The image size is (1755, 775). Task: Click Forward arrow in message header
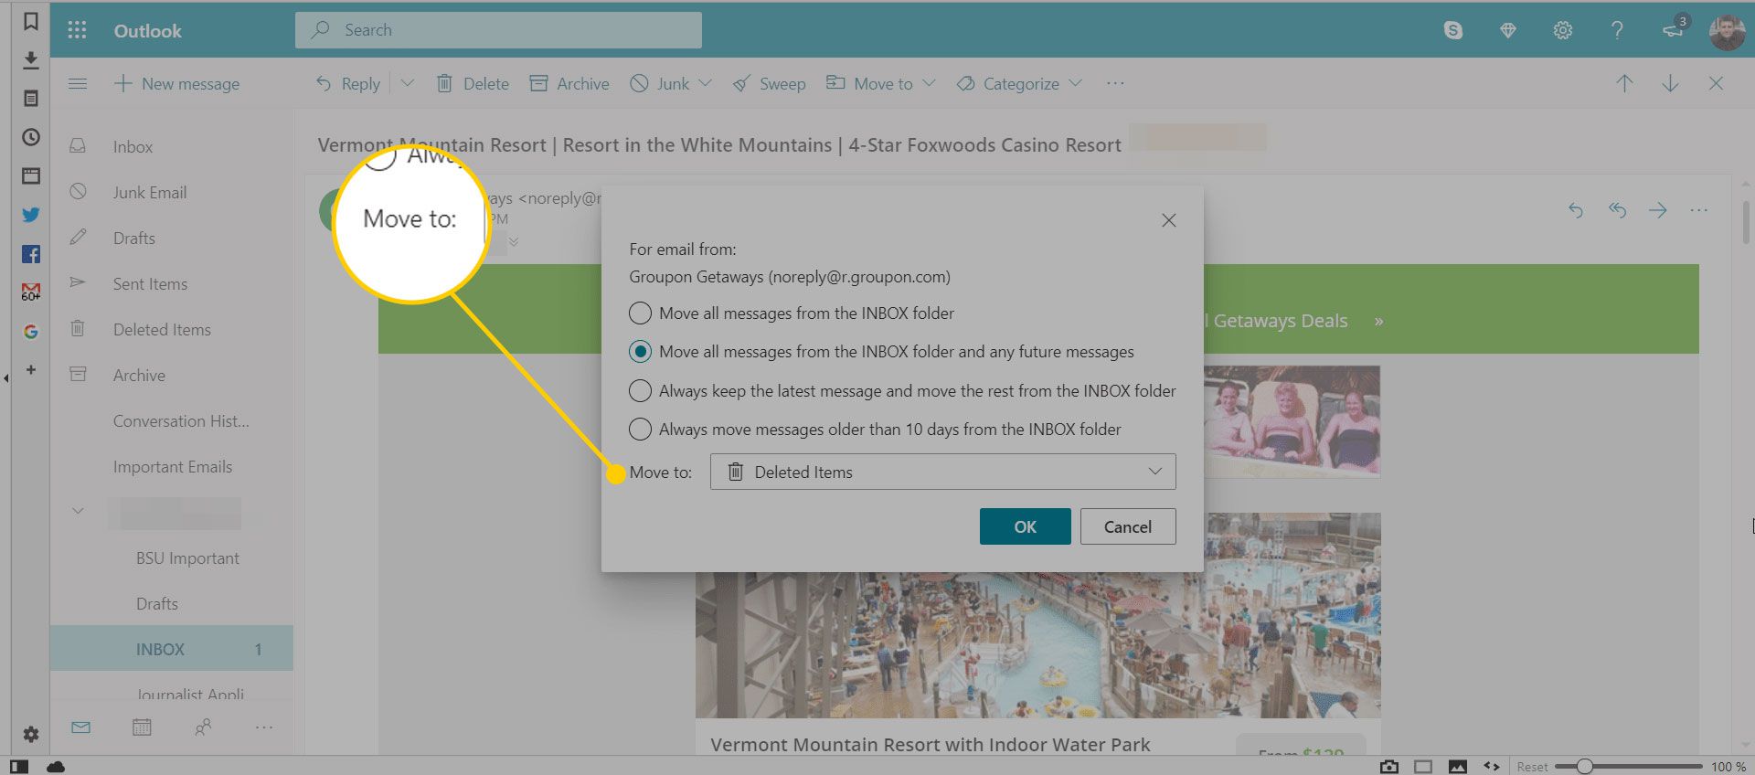pyautogui.click(x=1657, y=210)
